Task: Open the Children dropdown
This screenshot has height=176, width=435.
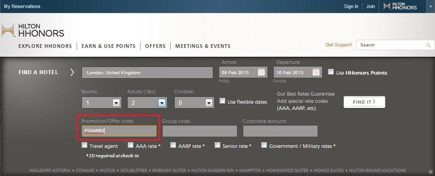Action: pos(194,103)
